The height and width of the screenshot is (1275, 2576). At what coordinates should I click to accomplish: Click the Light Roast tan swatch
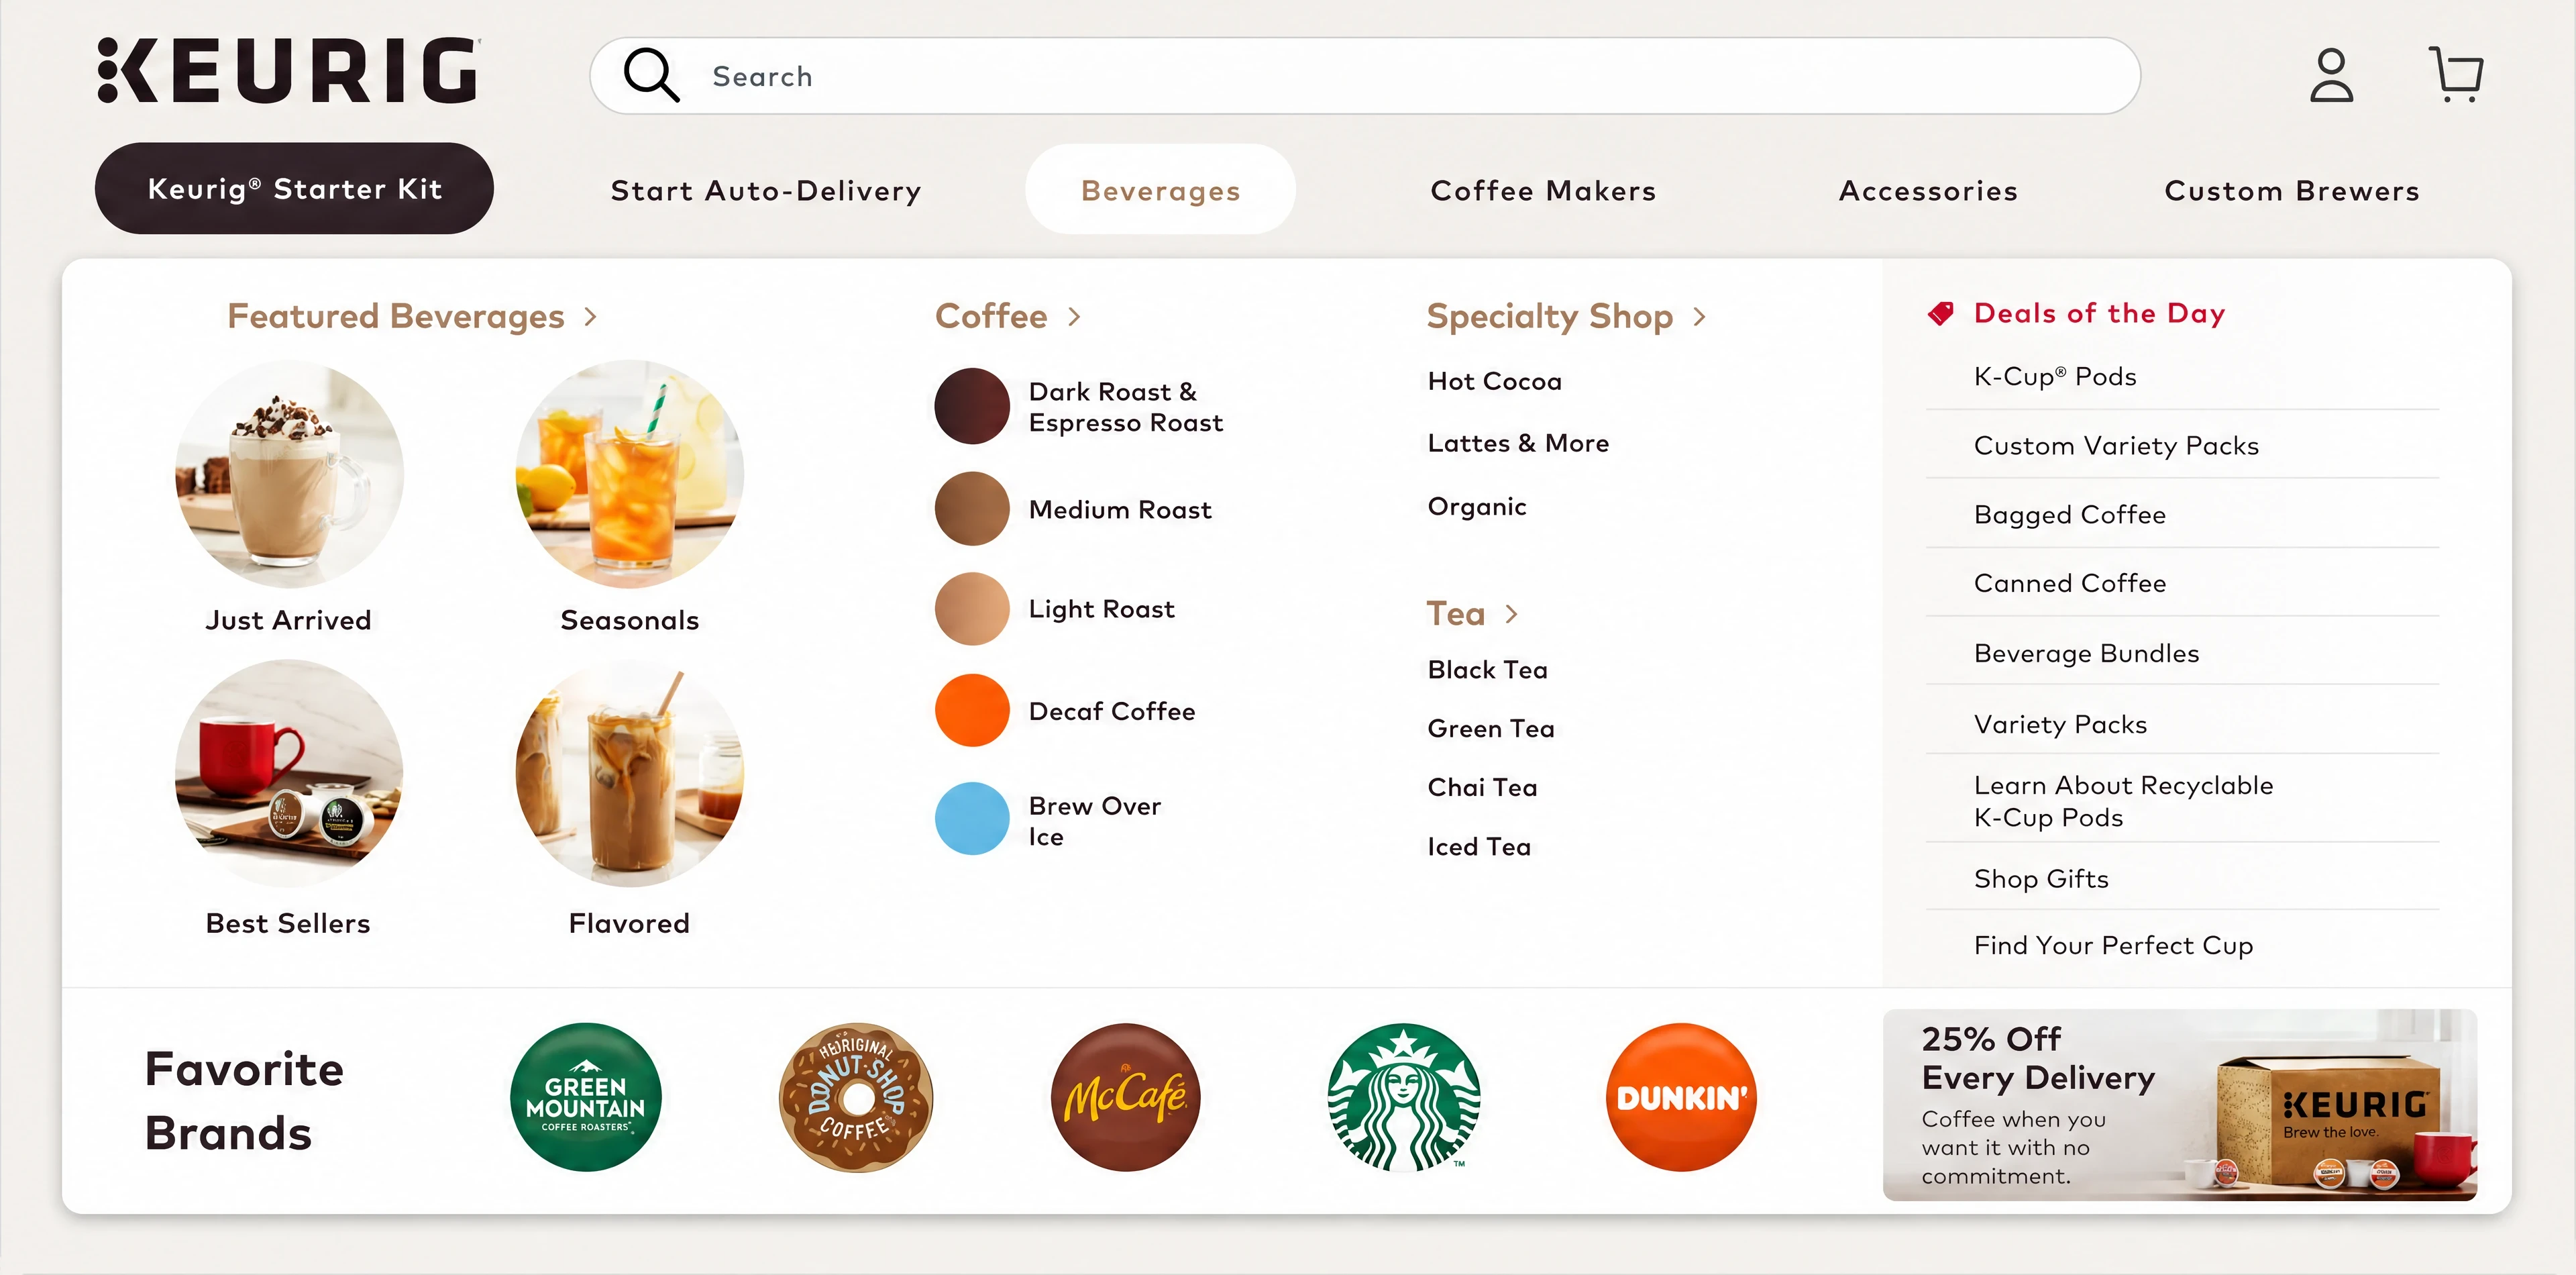pyautogui.click(x=972, y=608)
